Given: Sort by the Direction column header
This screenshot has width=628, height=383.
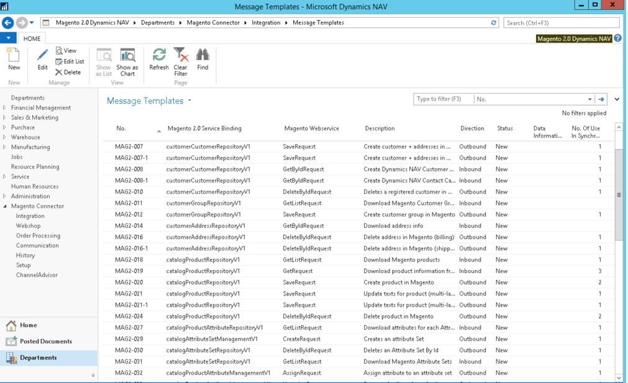Looking at the screenshot, I should click(x=472, y=128).
